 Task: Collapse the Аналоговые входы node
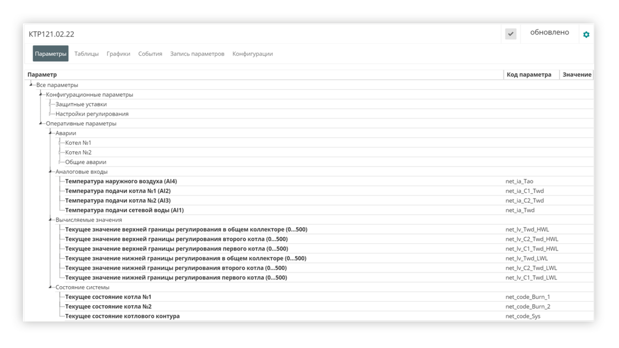click(x=50, y=172)
